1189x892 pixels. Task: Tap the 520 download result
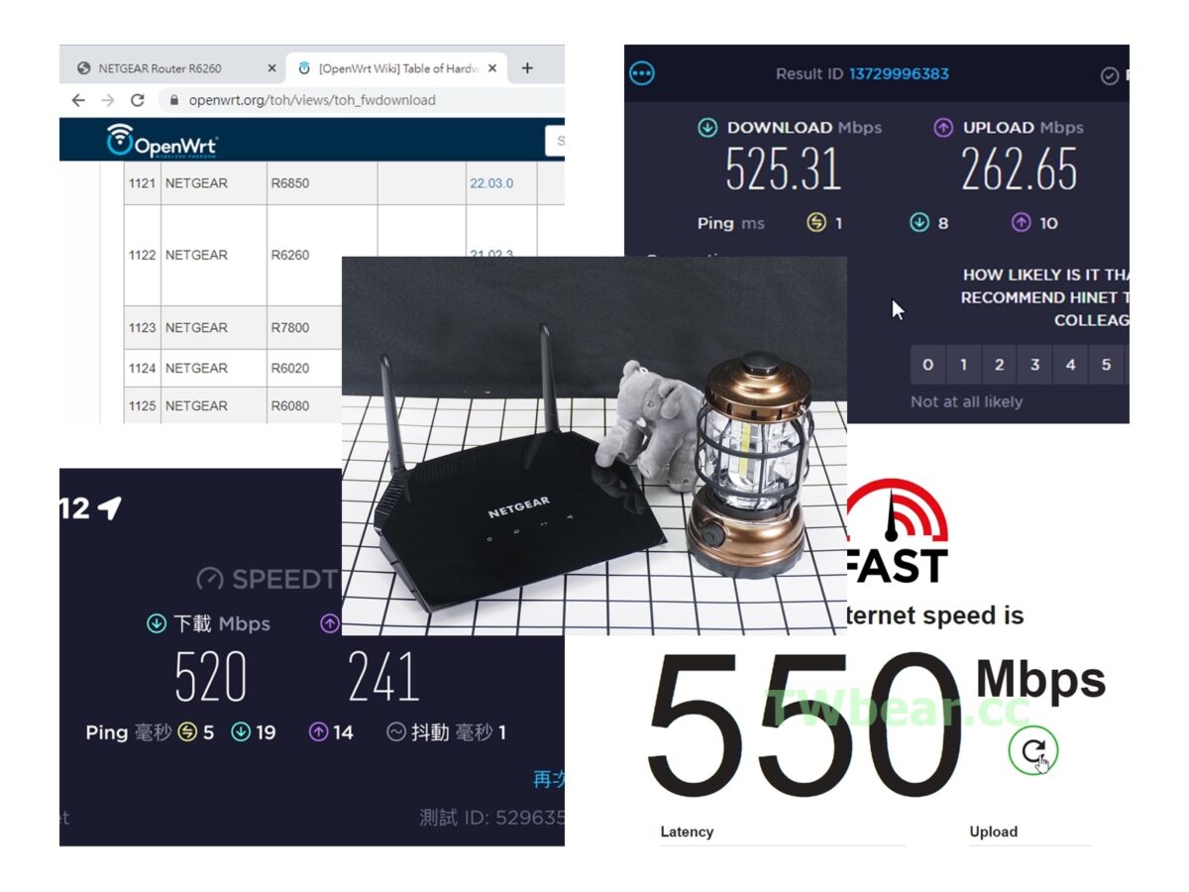[x=211, y=677]
